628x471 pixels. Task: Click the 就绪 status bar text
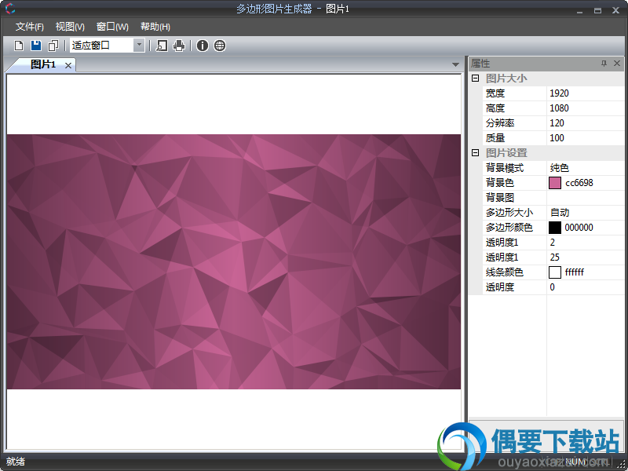16,462
